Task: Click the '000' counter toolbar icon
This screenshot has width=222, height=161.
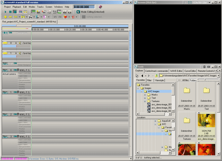Action: 44,12
